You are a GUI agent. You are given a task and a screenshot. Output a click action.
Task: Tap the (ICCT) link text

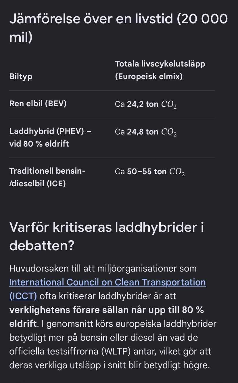point(23,296)
